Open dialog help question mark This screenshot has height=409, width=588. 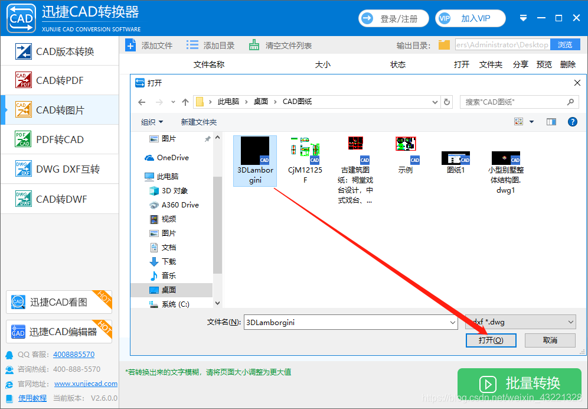[572, 121]
